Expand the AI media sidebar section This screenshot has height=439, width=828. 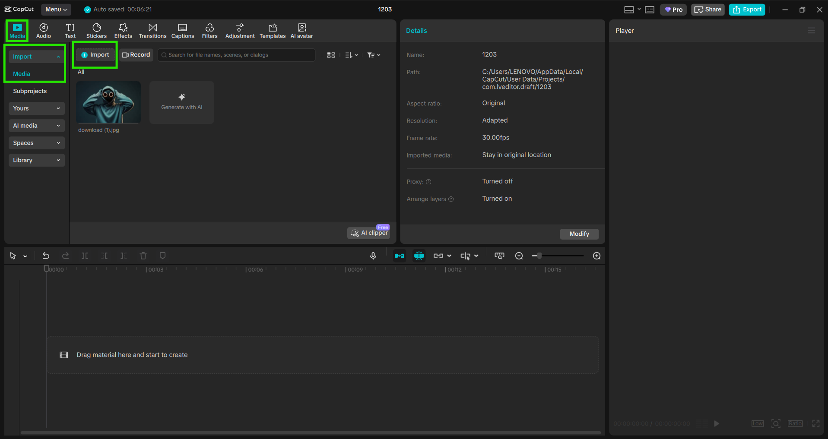coord(36,126)
